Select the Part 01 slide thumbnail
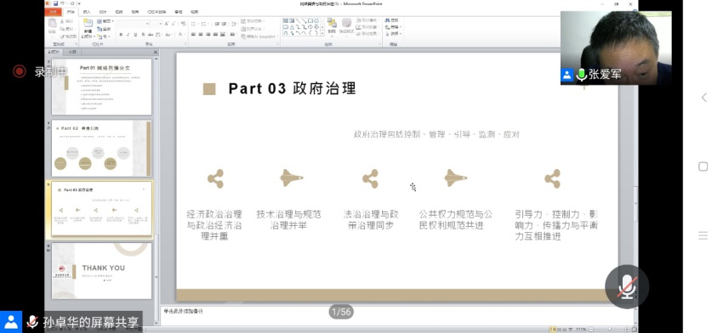Viewport: 723px width, 333px height. [101, 87]
